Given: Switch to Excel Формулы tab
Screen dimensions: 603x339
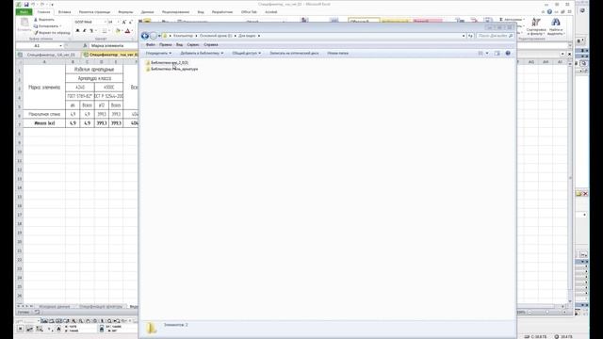Looking at the screenshot, I should click(125, 12).
